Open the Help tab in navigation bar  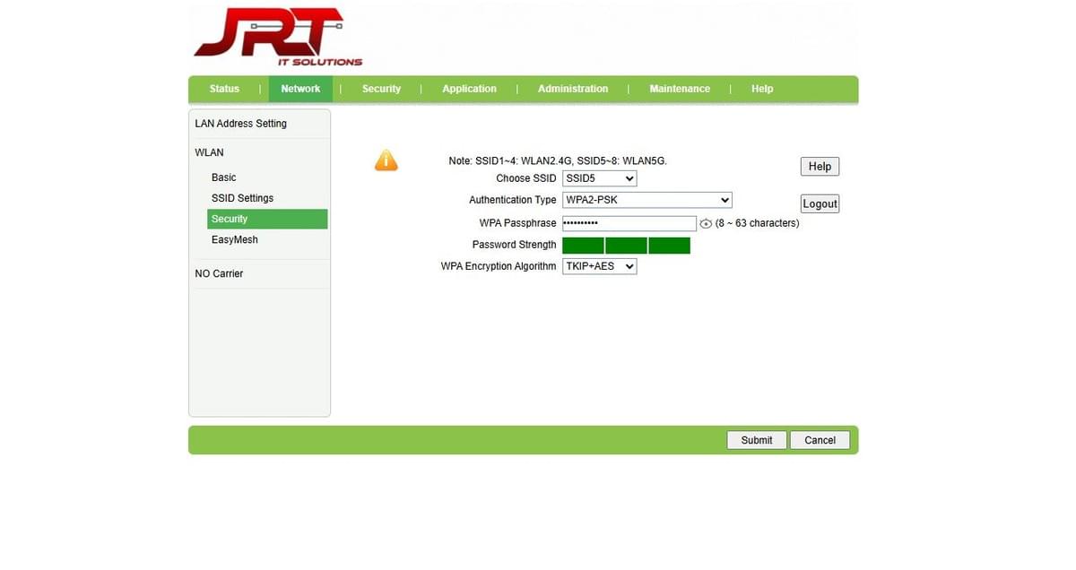(x=762, y=89)
